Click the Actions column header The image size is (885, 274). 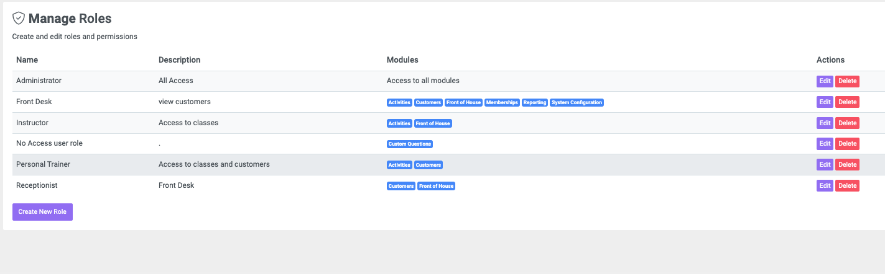(830, 60)
